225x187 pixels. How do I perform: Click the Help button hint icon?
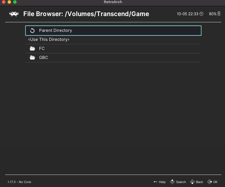tap(155, 182)
